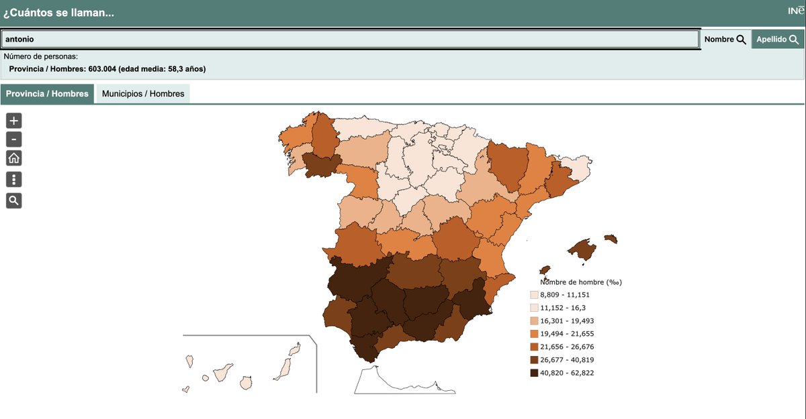This screenshot has height=419, width=806.
Task: Select the 26,677 - 40,819 legend swatch
Action: (534, 360)
